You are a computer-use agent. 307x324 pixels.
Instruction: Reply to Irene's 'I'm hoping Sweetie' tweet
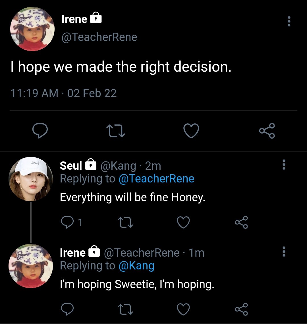[67, 309]
